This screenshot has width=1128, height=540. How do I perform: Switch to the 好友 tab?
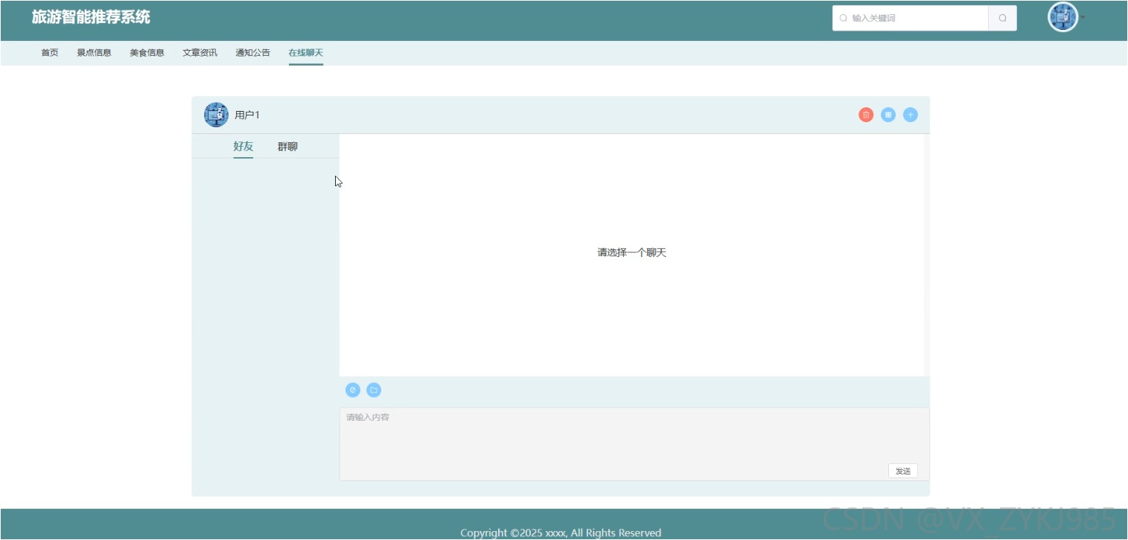coord(243,146)
